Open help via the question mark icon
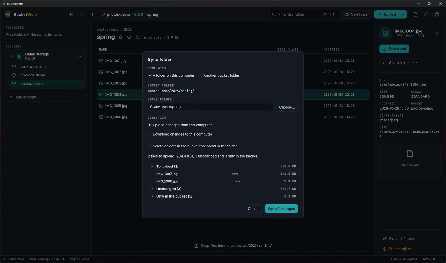Viewport: 446px width, 263px height. point(437,14)
